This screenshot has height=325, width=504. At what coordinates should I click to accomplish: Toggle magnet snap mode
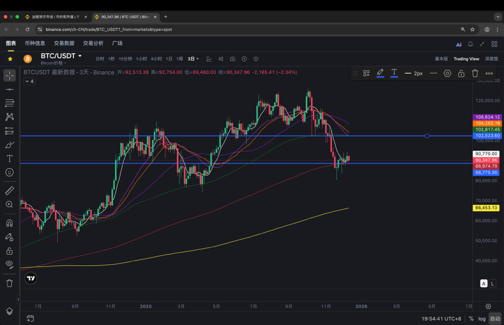[10, 223]
